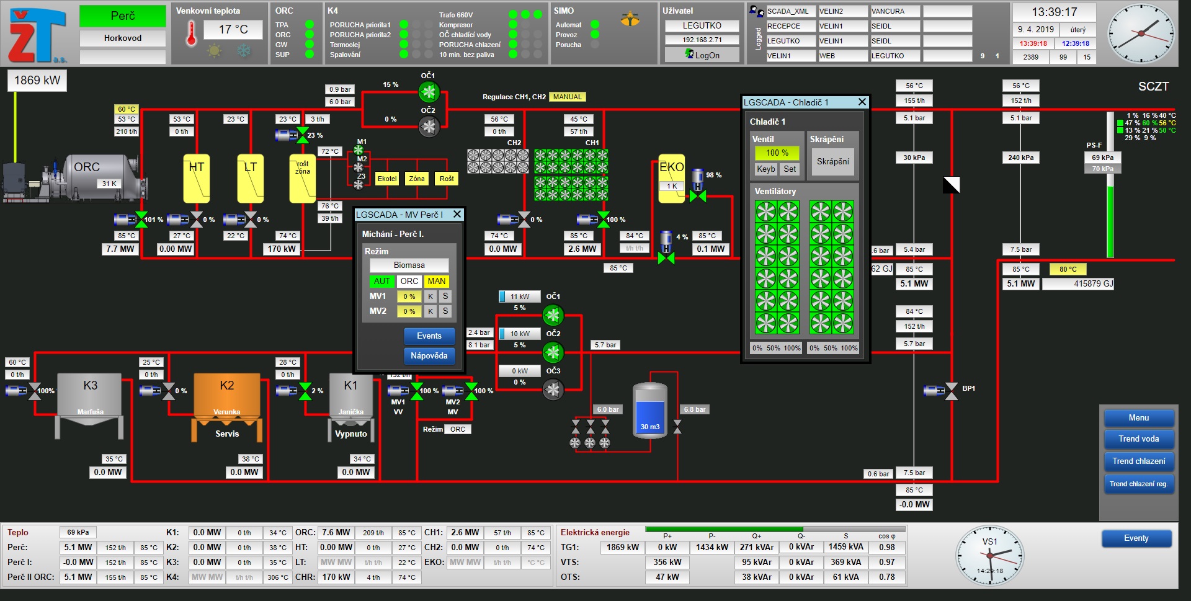Viewport: 1191px width, 601px height.
Task: Open the 30 m3 storage tank
Action: 650,411
